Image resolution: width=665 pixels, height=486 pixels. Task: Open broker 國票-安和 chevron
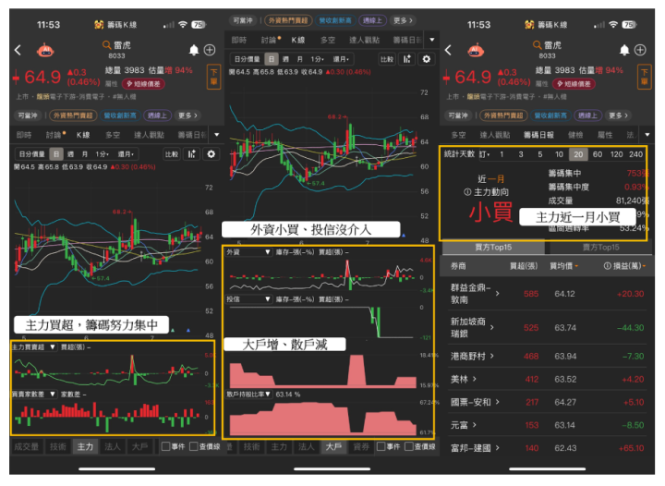[498, 402]
